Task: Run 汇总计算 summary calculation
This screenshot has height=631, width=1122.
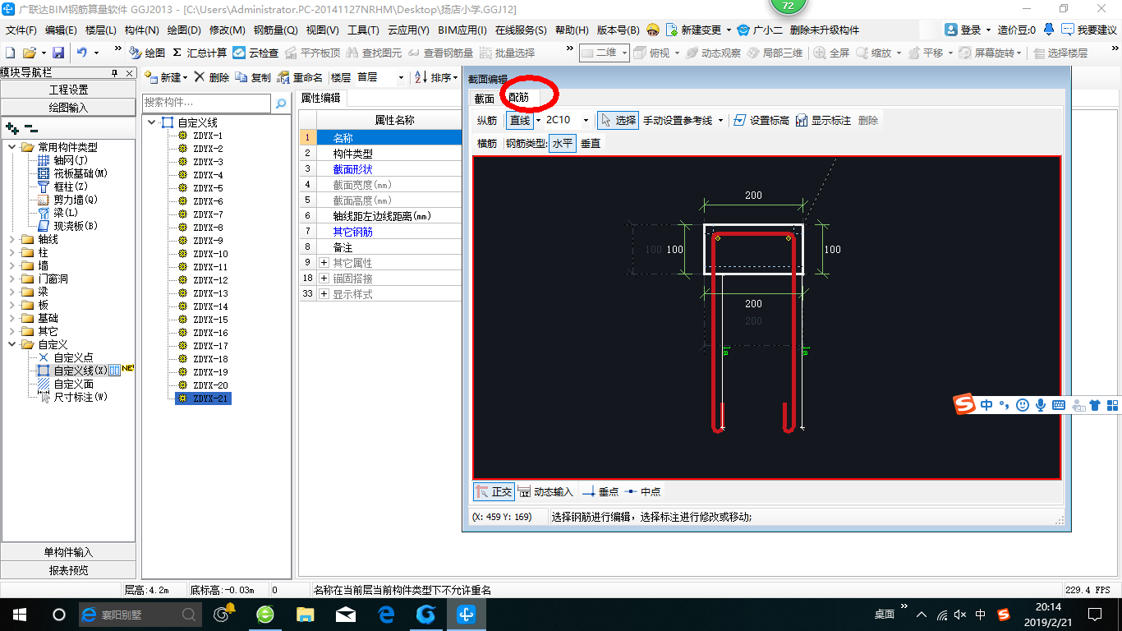Action: tap(200, 53)
